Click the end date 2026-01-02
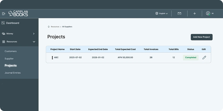This screenshot has width=223, height=111. coord(98,57)
